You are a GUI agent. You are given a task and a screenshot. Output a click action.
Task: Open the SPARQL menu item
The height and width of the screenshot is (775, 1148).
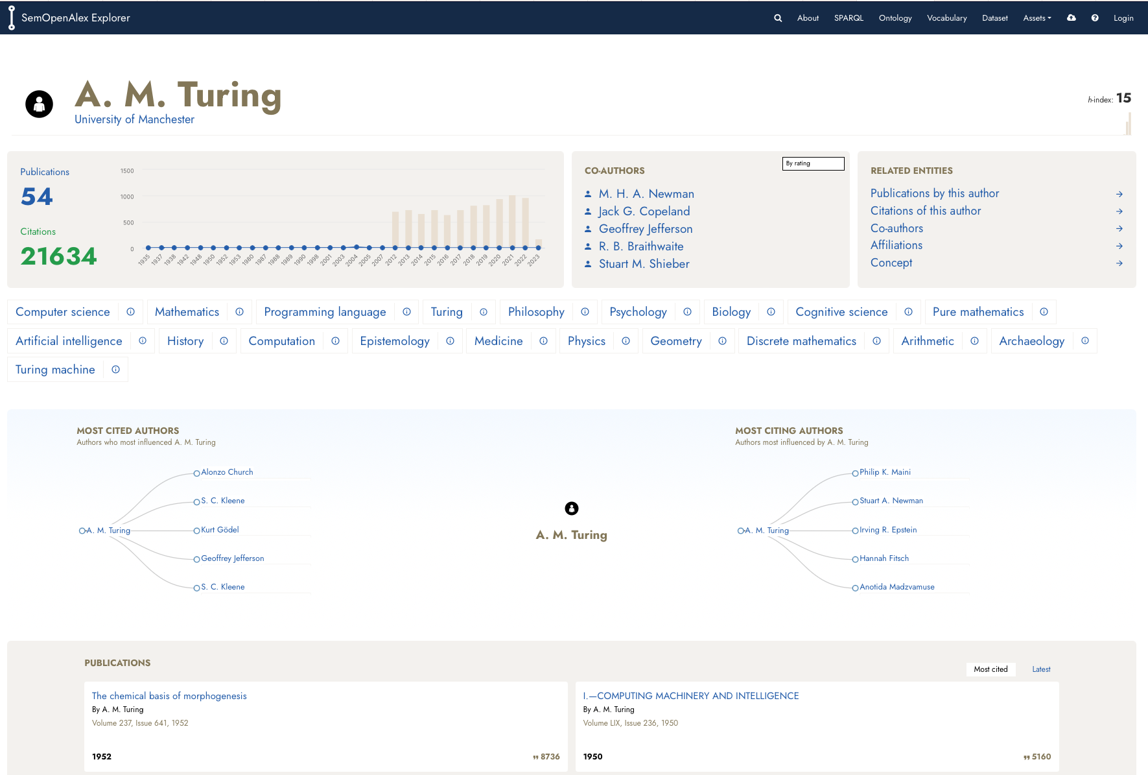click(x=849, y=18)
